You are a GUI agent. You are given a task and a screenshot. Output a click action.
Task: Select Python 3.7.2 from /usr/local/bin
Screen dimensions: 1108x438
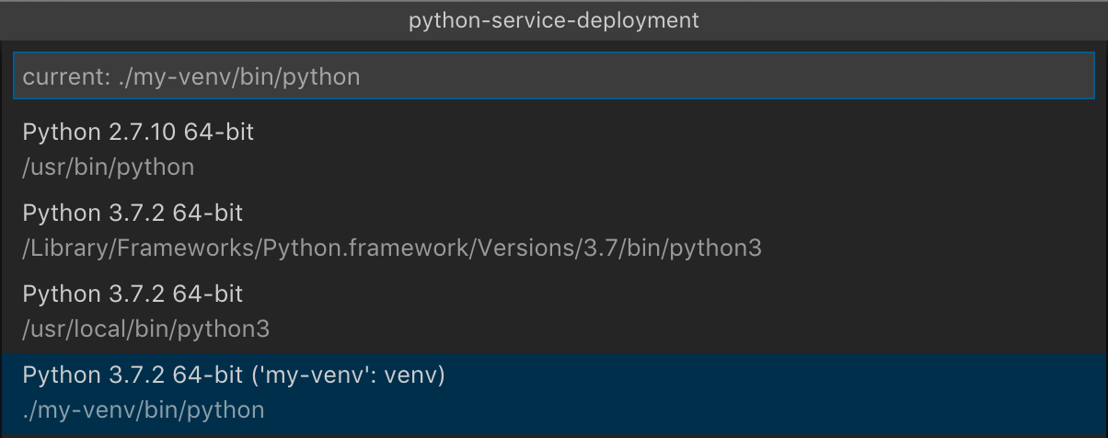554,312
